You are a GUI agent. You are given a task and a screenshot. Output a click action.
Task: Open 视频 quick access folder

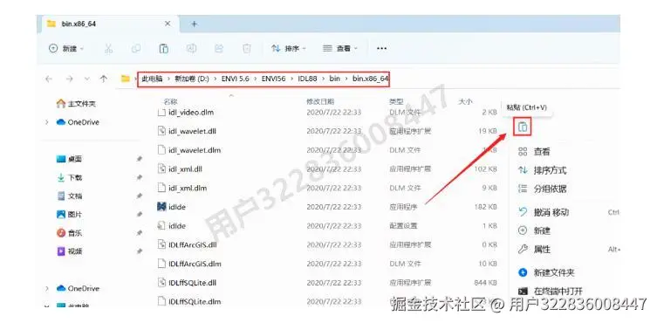point(69,251)
